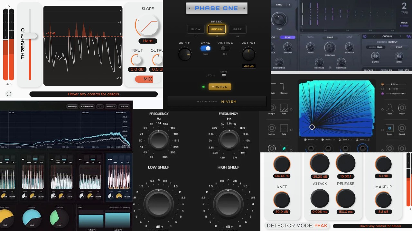Select the Wobble mode icon
The height and width of the screenshot is (231, 412).
pos(271,128)
